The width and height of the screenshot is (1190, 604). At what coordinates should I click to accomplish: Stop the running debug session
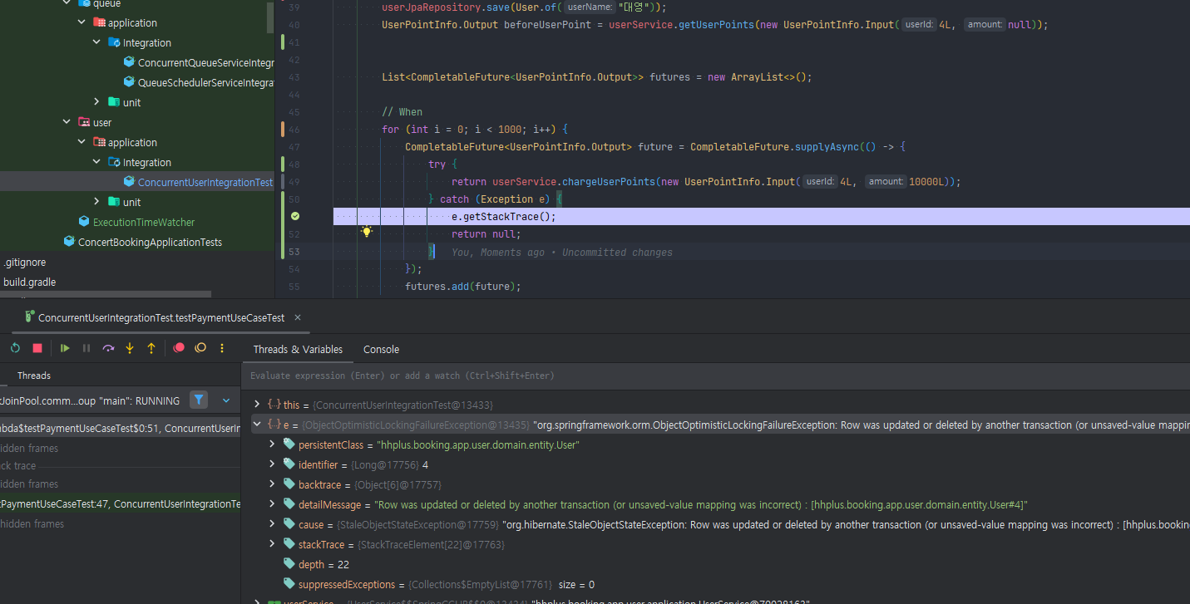[x=37, y=348]
